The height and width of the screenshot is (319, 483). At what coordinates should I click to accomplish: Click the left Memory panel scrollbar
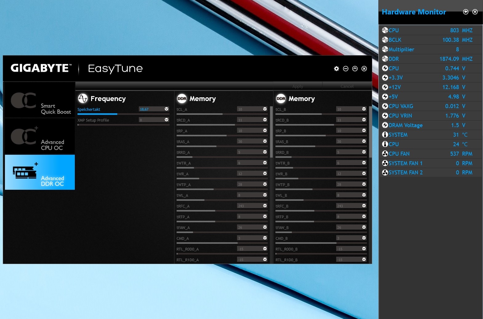[x=271, y=132]
